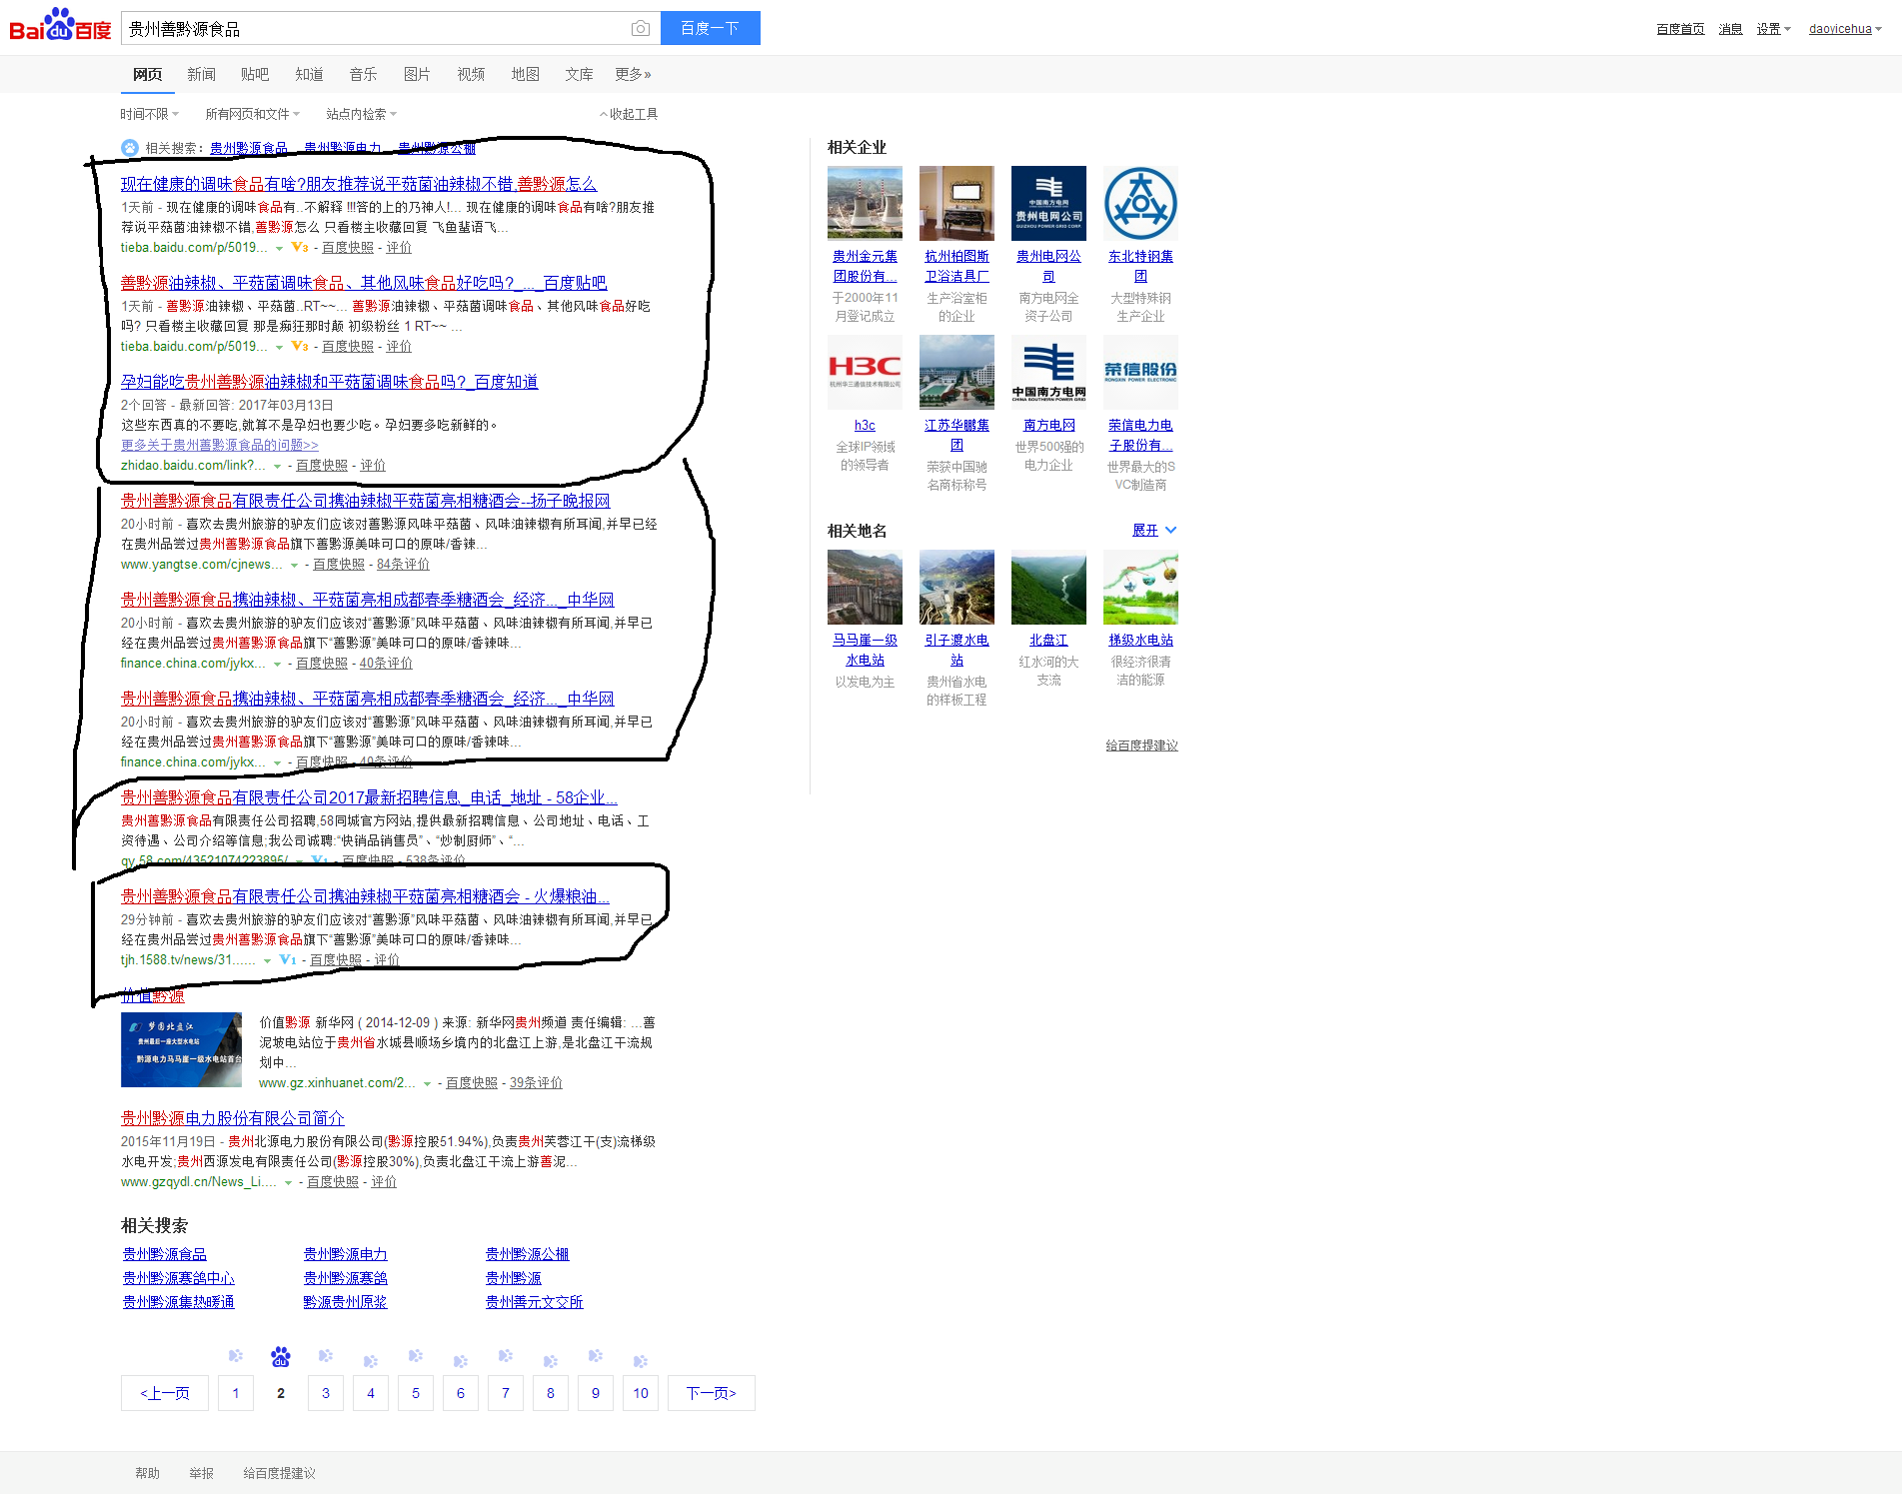Expand 站点内检索 site search dropdown

pyautogui.click(x=362, y=114)
